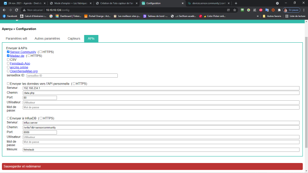Click the browser forward arrow
308x173 pixels.
pyautogui.click(x=10, y=10)
